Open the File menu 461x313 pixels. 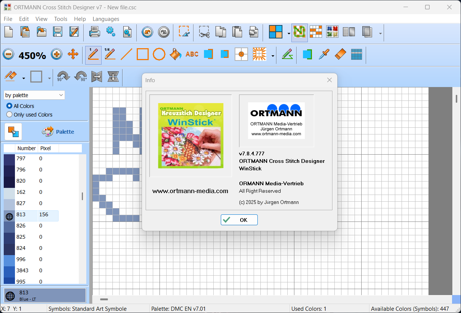(x=8, y=19)
